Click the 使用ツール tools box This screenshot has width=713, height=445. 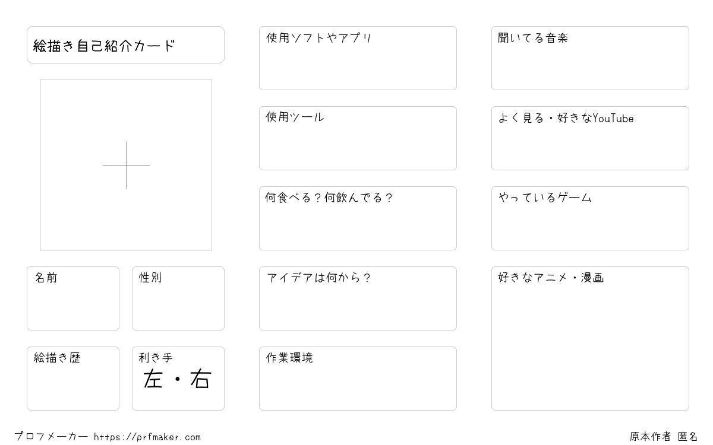tap(358, 138)
